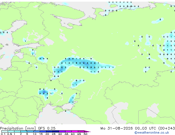Pick the 10–15 mm legend swatch
The image size is (175, 135).
(36, 131)
